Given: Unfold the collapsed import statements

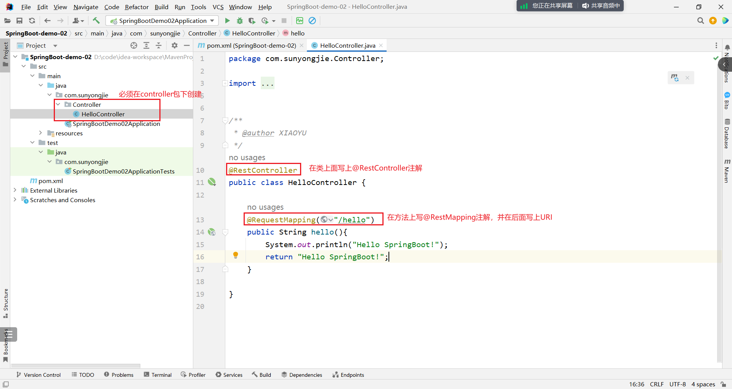Looking at the screenshot, I should pos(225,83).
